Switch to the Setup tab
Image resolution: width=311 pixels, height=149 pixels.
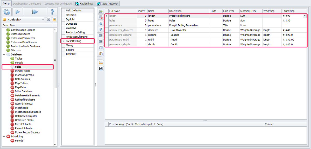6,4
